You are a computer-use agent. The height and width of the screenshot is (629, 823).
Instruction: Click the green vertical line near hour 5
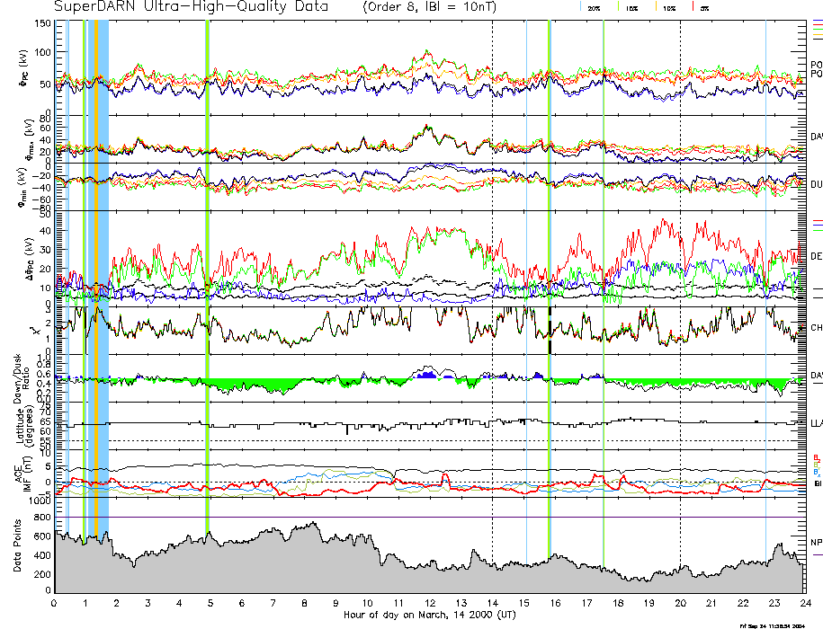click(207, 270)
